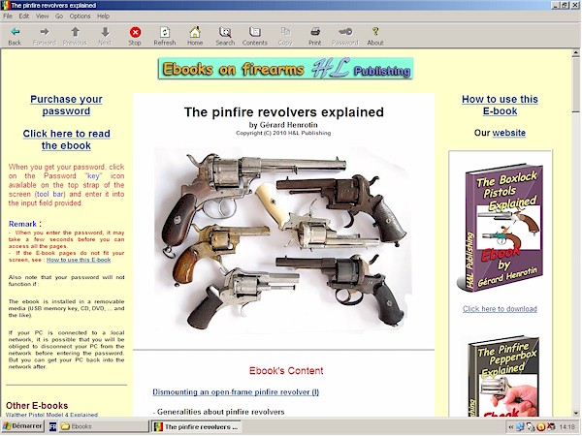The height and width of the screenshot is (436, 582).
Task: Click the Previous up-arrow toolbar icon
Action: tap(75, 36)
